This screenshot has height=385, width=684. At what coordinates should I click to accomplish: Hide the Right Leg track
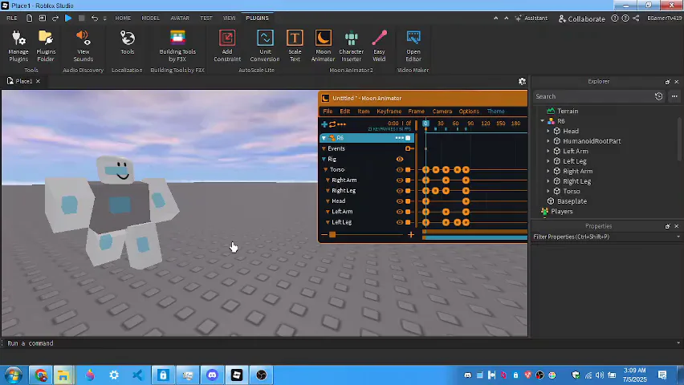point(400,191)
